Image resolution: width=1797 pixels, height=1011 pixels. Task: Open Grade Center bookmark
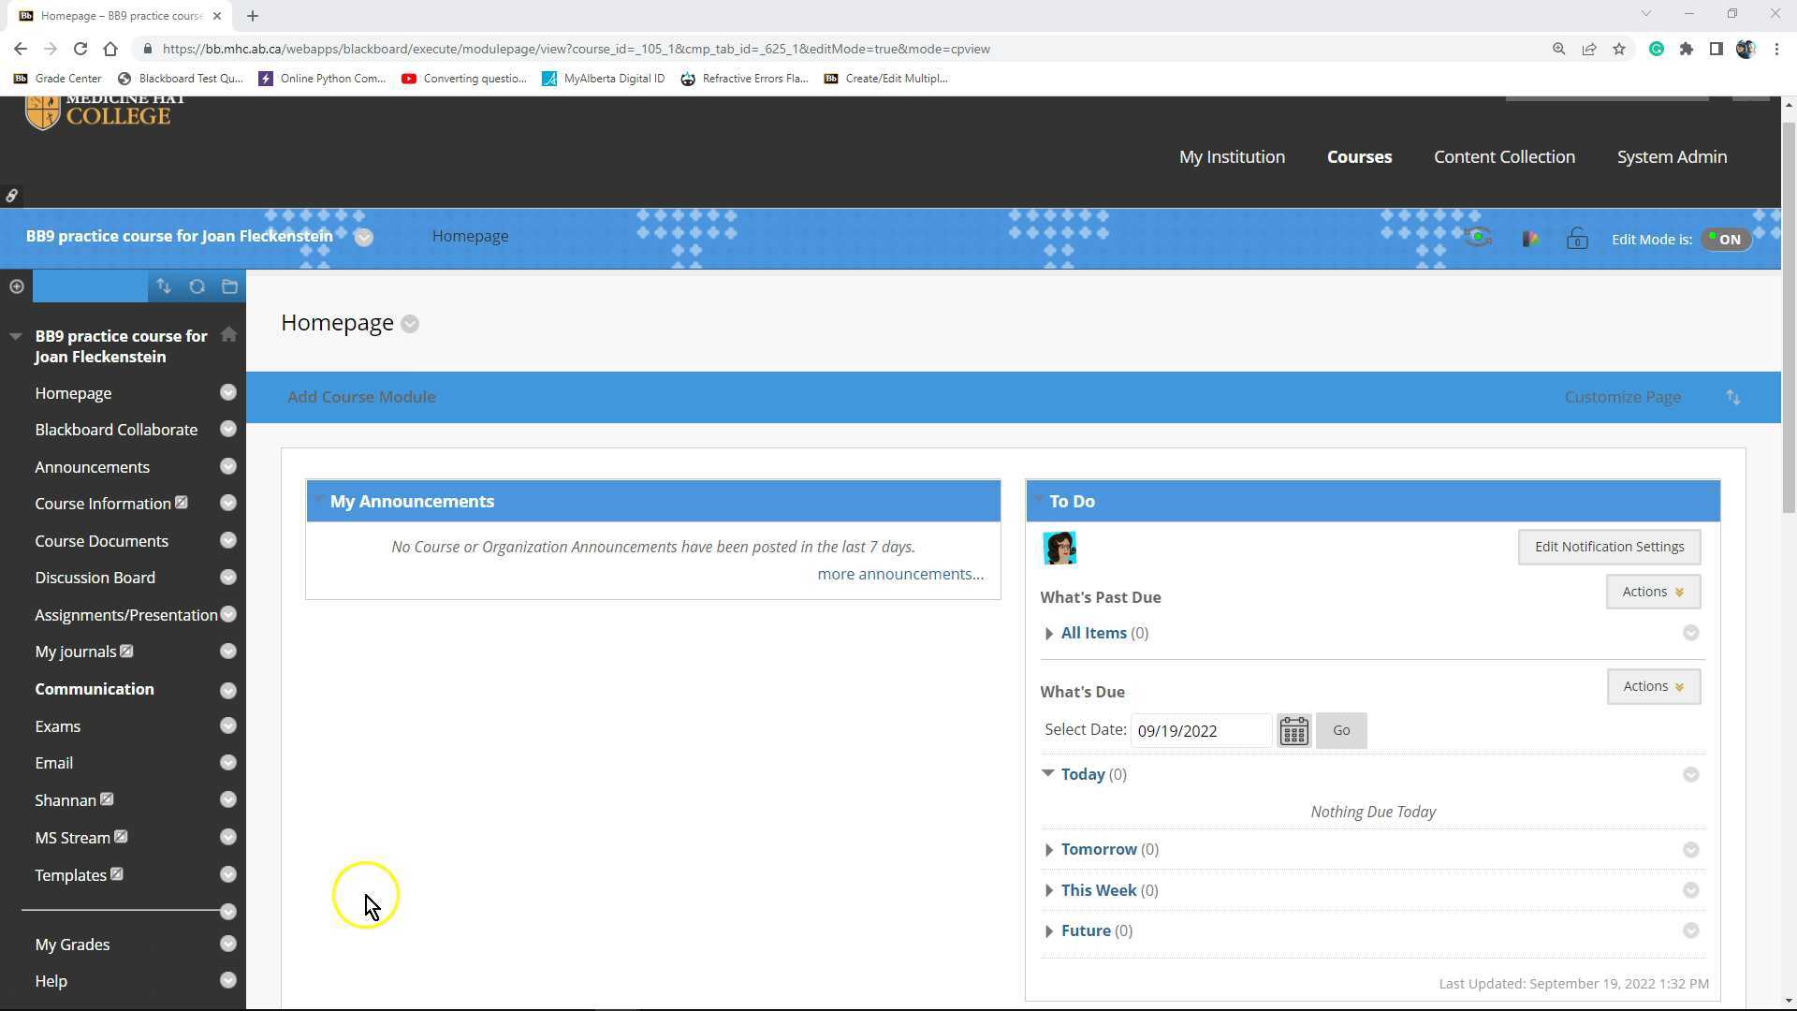(x=57, y=79)
